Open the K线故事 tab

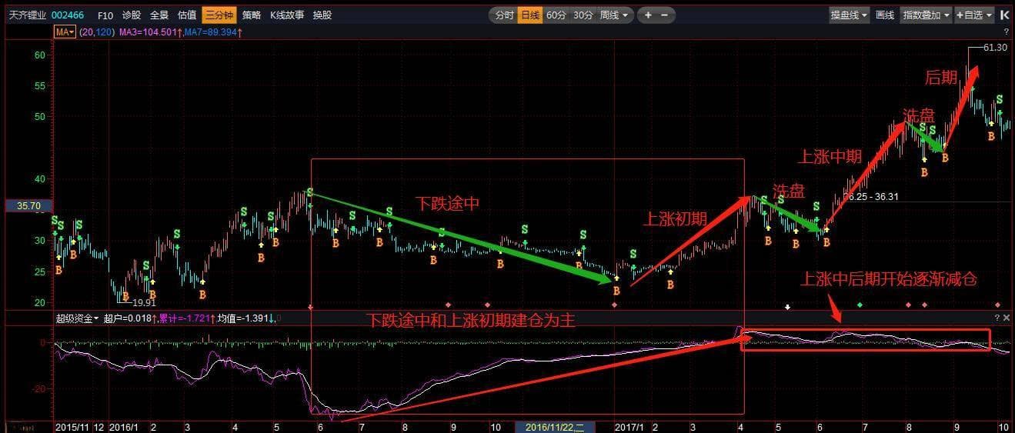(x=286, y=15)
